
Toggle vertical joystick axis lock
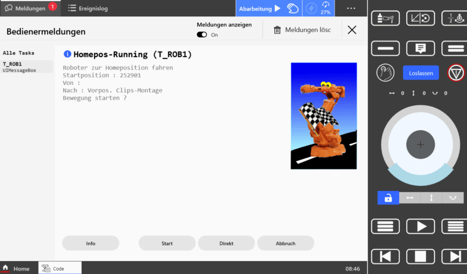coord(431,198)
